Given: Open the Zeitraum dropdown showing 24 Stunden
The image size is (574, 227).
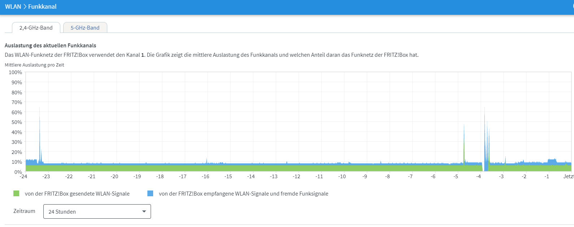Looking at the screenshot, I should pos(97,211).
